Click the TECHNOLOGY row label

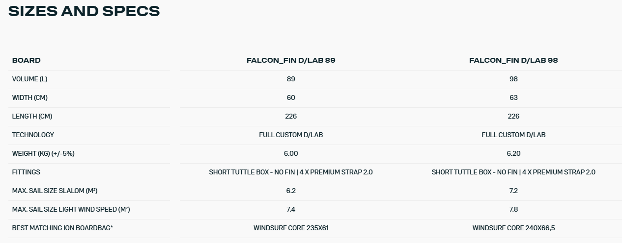click(33, 135)
